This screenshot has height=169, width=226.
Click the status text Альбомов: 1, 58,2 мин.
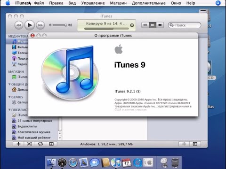[x=106, y=144]
